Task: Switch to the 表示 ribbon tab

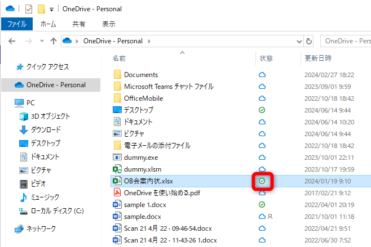Action: 109,24
